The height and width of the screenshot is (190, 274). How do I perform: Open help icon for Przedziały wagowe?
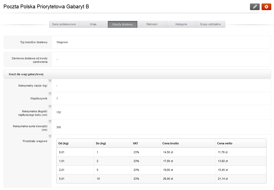pyautogui.click(x=50, y=137)
